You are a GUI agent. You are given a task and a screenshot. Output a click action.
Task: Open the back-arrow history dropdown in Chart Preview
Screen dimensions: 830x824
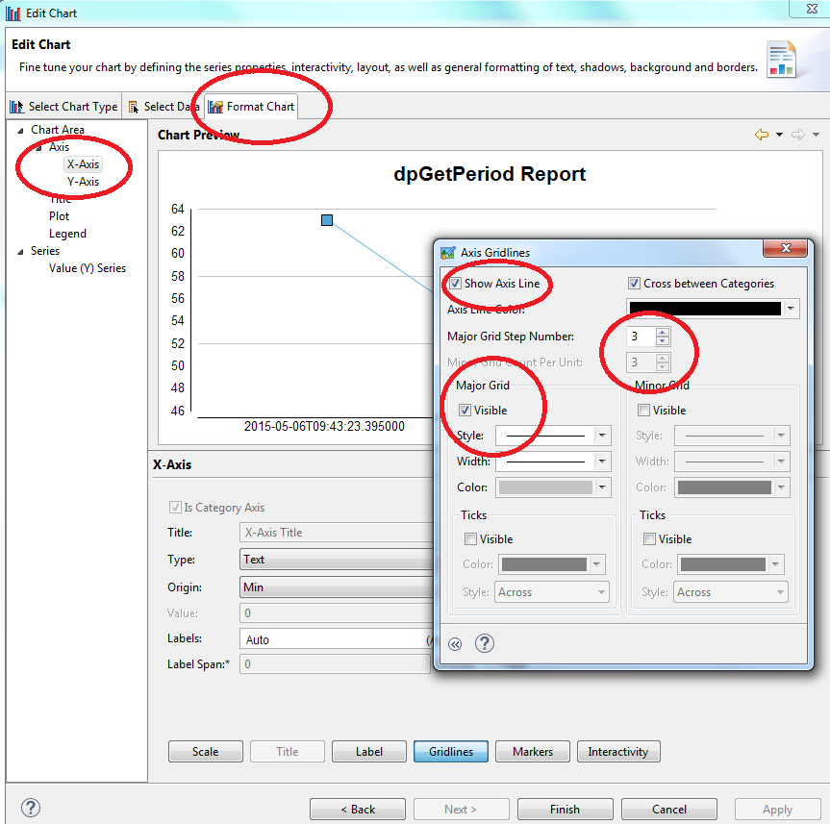[779, 136]
